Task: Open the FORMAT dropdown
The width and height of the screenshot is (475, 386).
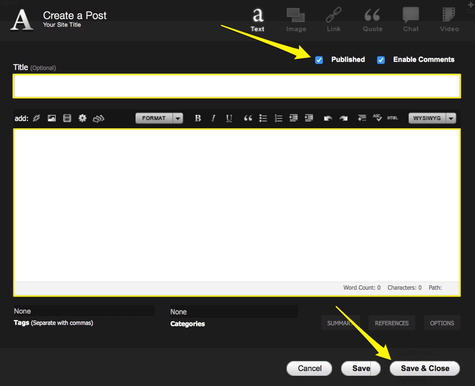Action: point(159,118)
